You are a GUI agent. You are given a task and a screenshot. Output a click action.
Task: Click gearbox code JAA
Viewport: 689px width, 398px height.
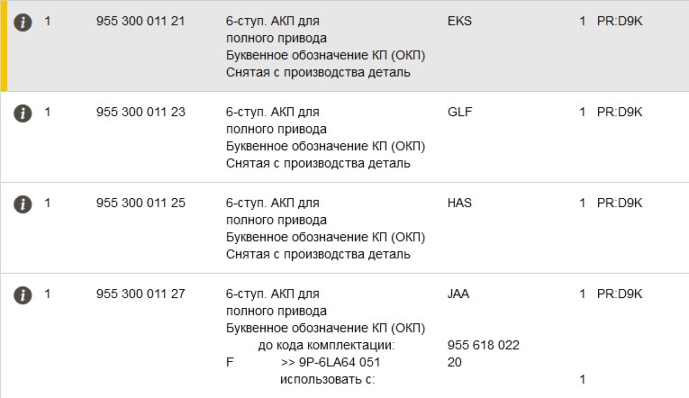coord(458,294)
